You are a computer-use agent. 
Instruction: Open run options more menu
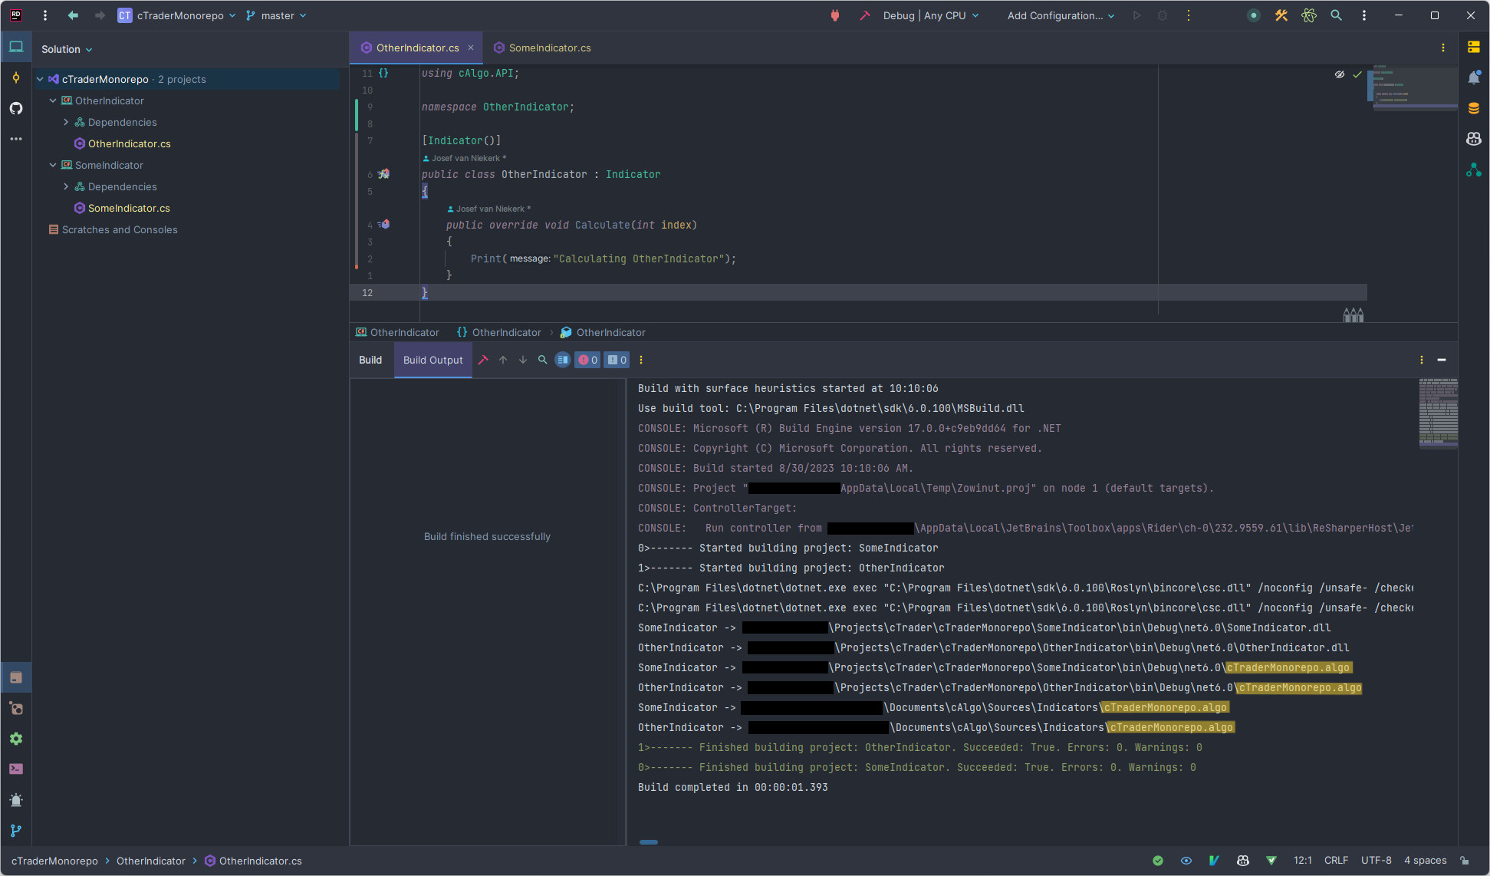click(1189, 15)
